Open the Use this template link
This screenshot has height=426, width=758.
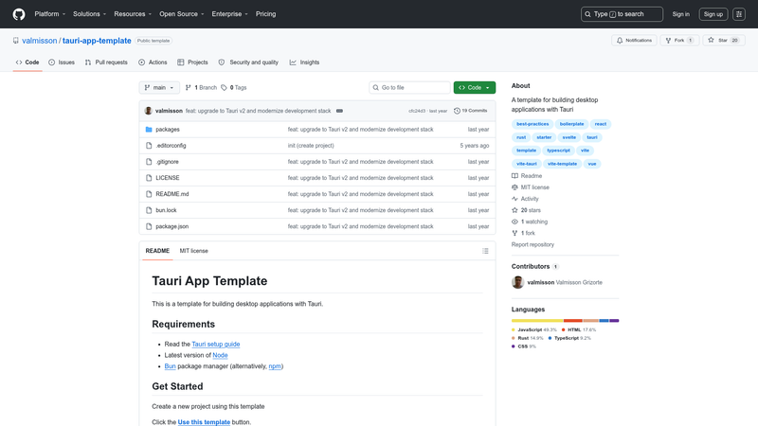pyautogui.click(x=204, y=422)
